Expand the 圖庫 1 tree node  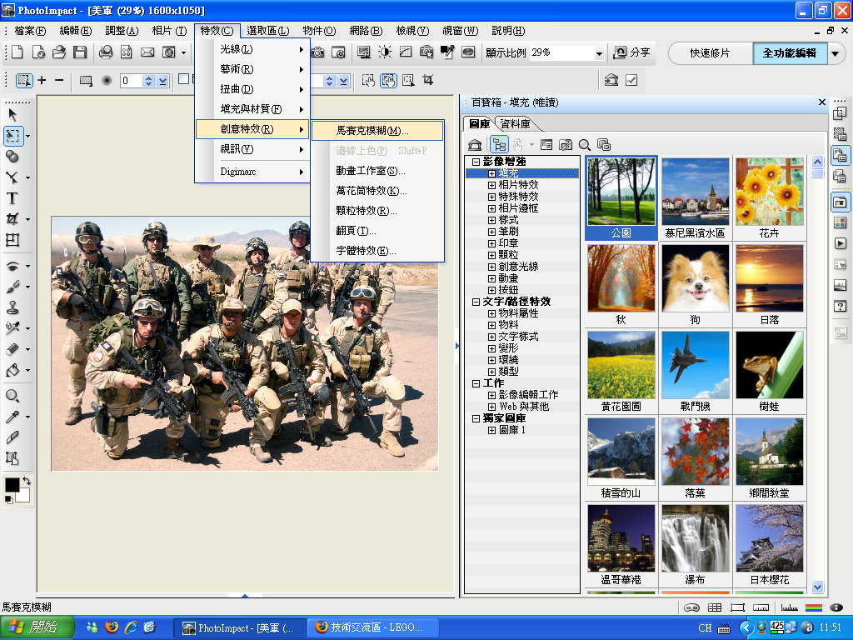pos(491,430)
